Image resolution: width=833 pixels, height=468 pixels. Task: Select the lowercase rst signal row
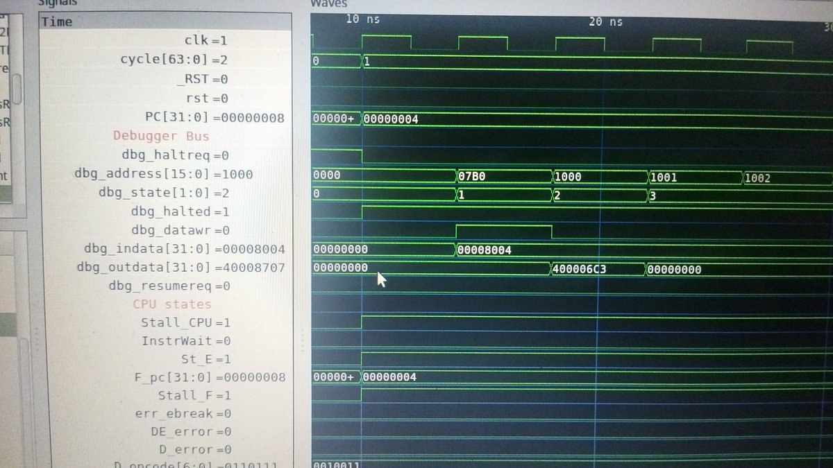(x=206, y=98)
